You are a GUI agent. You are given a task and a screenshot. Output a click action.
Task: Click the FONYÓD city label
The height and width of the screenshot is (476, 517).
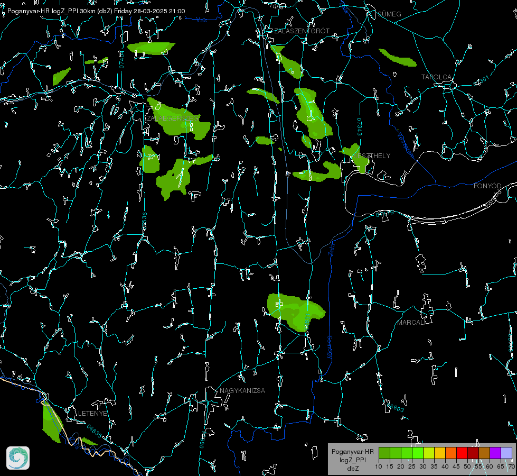pos(487,186)
